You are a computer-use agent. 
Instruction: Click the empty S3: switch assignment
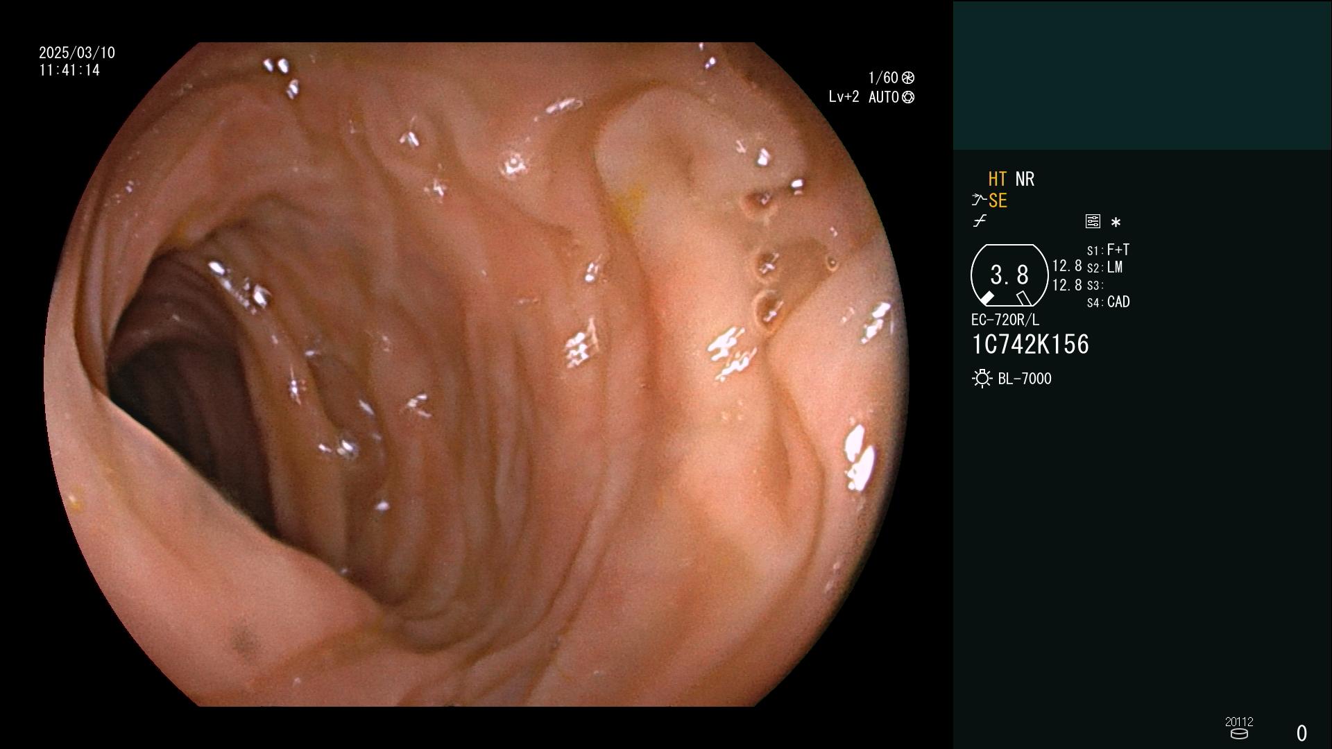pyautogui.click(x=1095, y=285)
